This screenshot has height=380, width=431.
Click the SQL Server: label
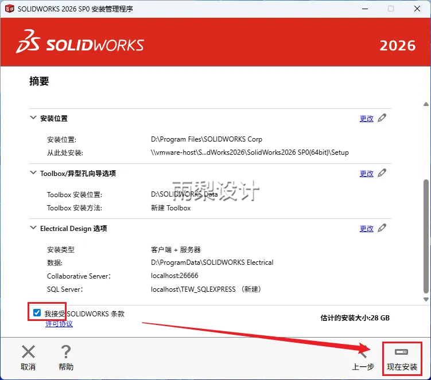(x=65, y=289)
